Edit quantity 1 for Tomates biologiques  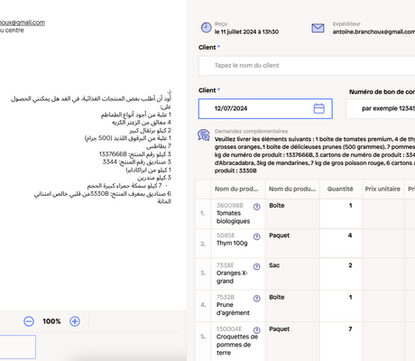[x=341, y=214]
